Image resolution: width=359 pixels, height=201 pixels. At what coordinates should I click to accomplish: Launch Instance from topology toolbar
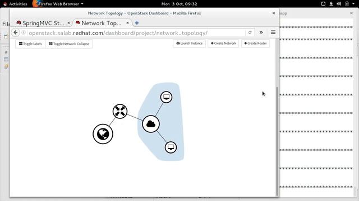[x=190, y=44]
